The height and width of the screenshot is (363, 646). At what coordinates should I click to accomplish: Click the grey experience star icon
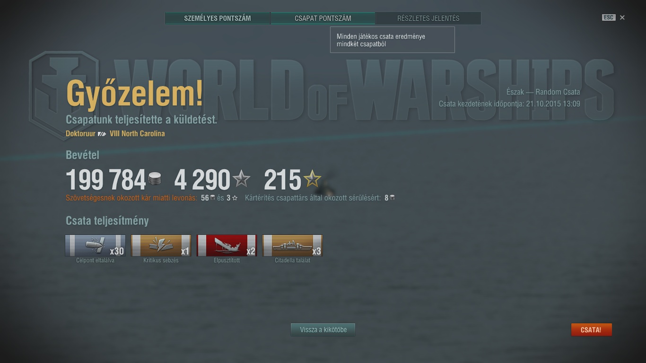[x=241, y=179]
